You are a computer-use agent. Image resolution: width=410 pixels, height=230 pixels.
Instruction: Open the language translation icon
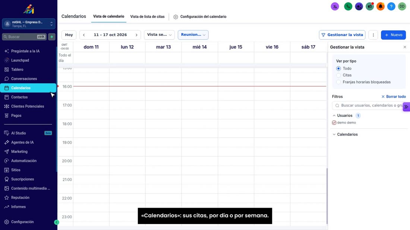click(x=335, y=7)
